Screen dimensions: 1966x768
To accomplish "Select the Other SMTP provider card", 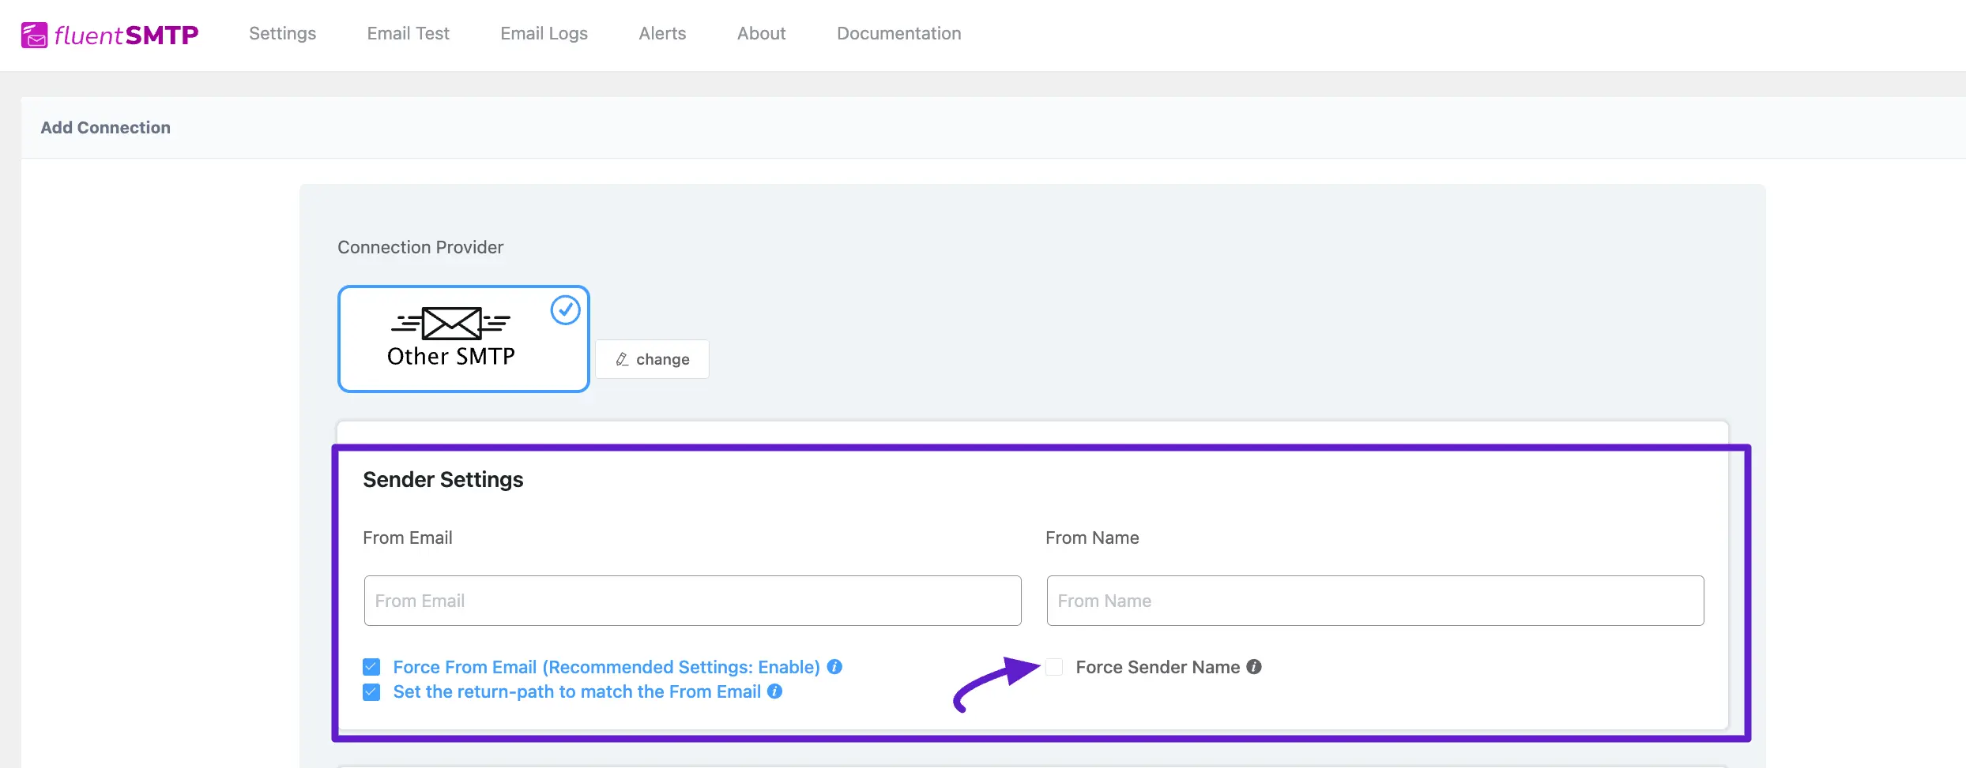I will (464, 339).
